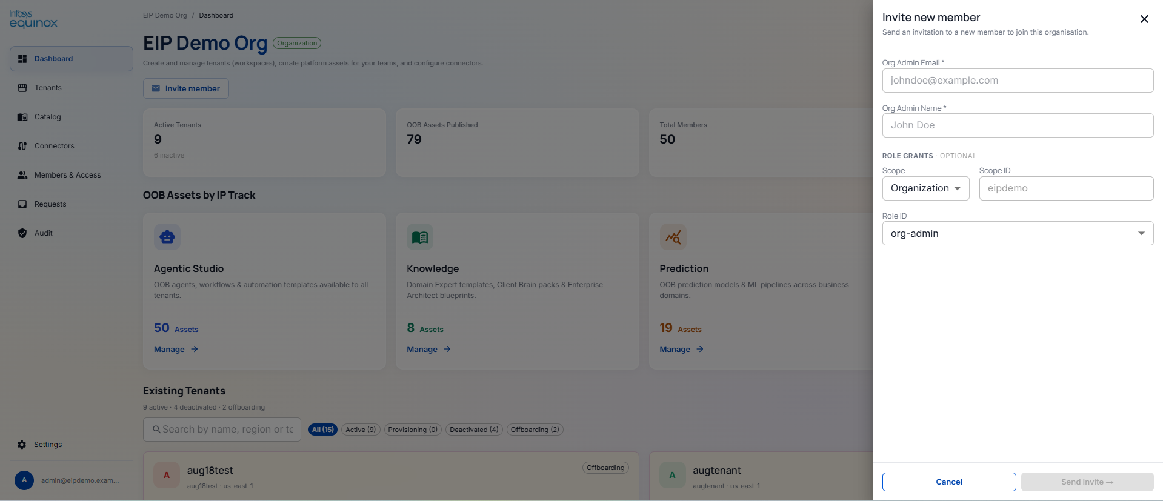Click the Organization badge next to title

[297, 43]
